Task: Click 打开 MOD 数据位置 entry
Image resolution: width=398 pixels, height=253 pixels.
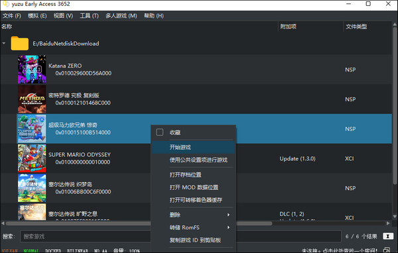Action: 194,187
